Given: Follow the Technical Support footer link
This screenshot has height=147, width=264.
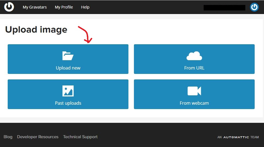Looking at the screenshot, I should pyautogui.click(x=80, y=137).
